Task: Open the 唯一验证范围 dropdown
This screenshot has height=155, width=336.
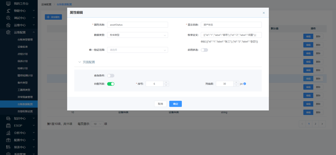Action: [x=137, y=50]
